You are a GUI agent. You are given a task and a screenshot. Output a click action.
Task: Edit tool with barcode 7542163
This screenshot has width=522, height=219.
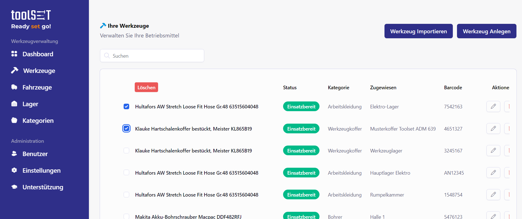pyautogui.click(x=493, y=106)
